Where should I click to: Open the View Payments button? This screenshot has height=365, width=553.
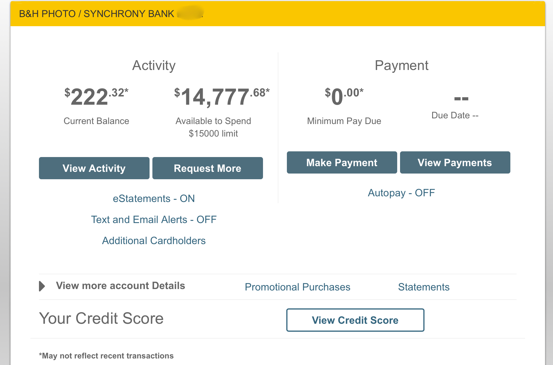455,162
